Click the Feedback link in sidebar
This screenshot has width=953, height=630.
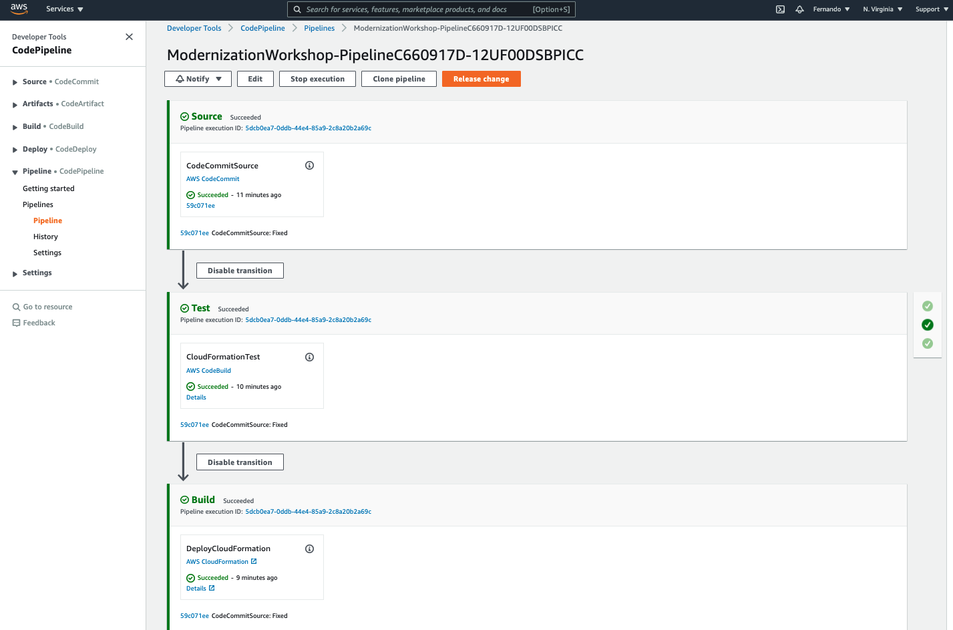[39, 323]
